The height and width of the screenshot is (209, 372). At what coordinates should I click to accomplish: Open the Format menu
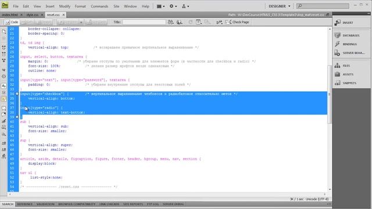click(x=80, y=6)
